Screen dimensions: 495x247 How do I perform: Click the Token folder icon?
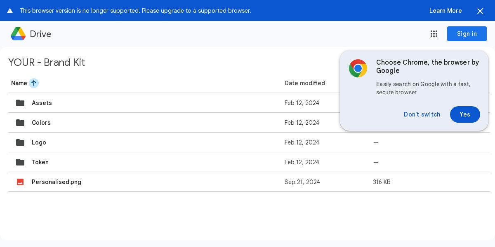(x=20, y=162)
